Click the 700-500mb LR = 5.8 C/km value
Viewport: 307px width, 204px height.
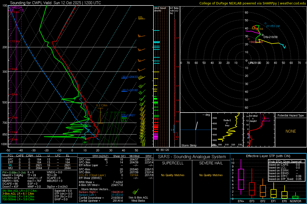tap(18, 199)
